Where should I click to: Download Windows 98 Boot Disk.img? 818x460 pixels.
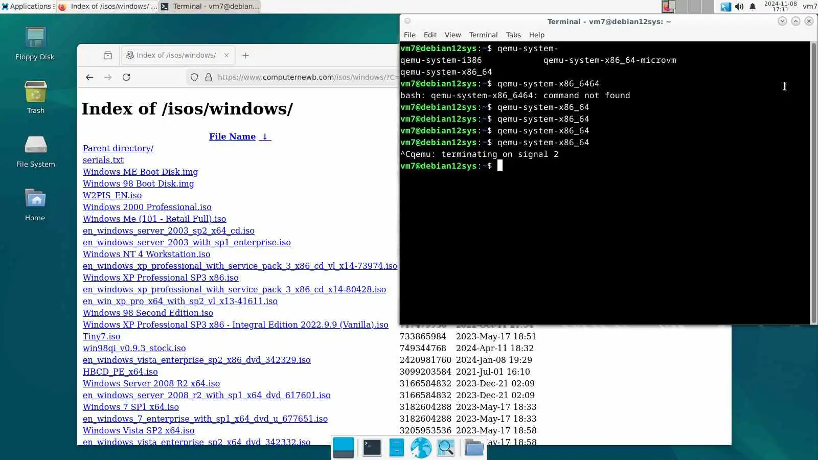(x=138, y=183)
